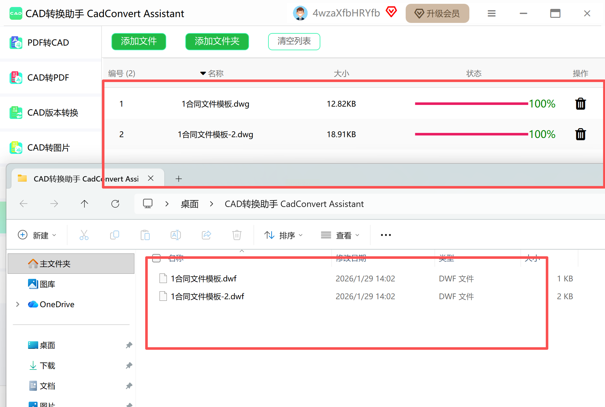The image size is (605, 407).
Task: Select the 1合同文件模板.dwg row name
Action: (215, 104)
